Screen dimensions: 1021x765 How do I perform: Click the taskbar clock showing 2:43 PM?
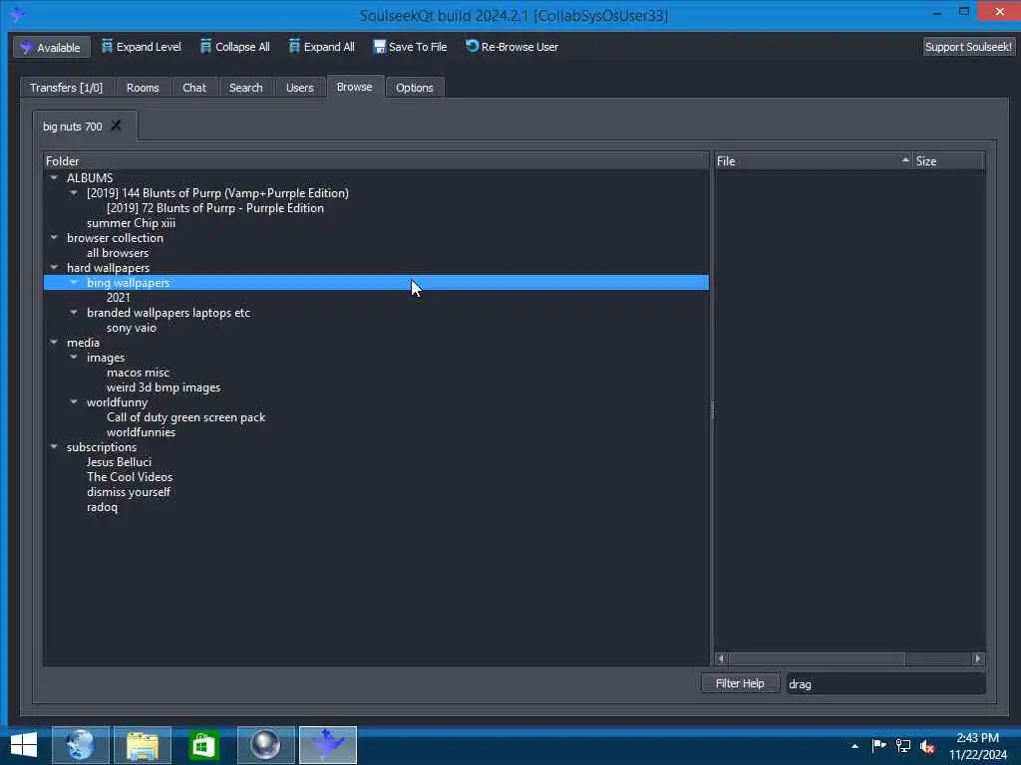[977, 746]
